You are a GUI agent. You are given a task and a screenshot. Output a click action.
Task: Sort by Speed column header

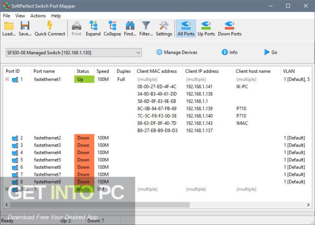pos(104,71)
